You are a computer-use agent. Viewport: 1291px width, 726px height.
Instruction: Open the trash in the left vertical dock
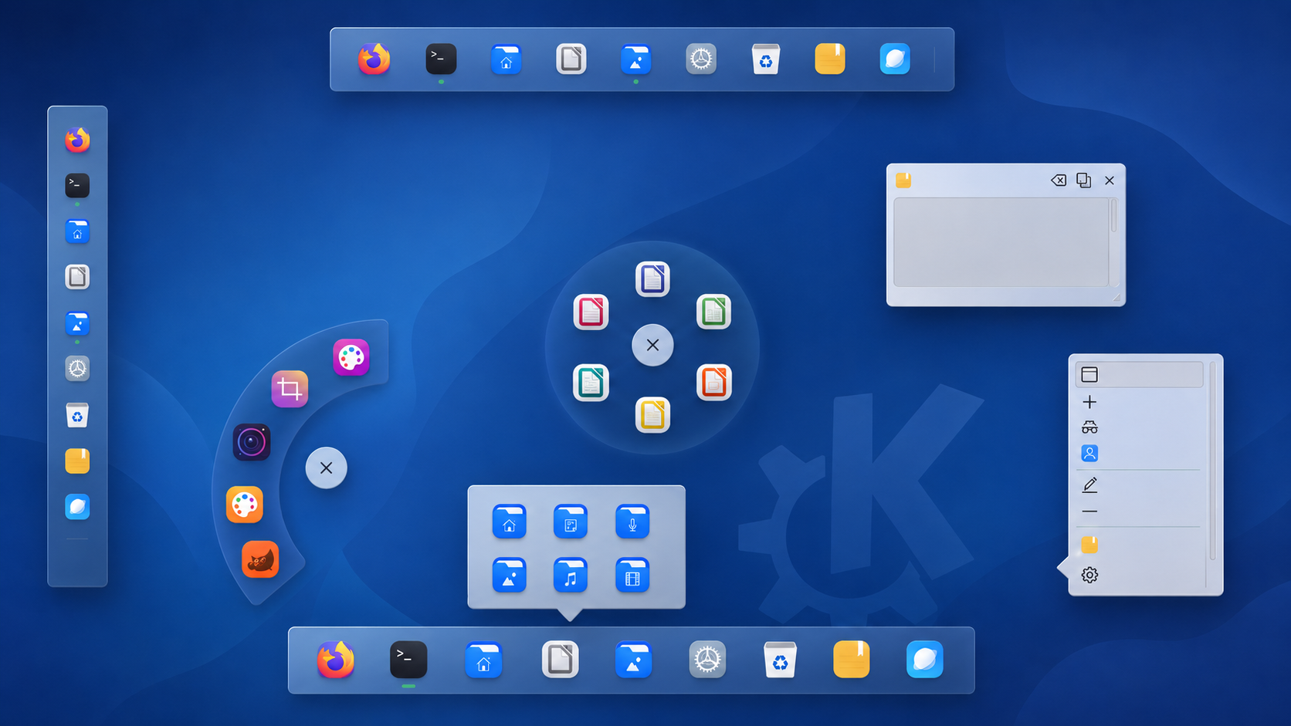click(77, 415)
